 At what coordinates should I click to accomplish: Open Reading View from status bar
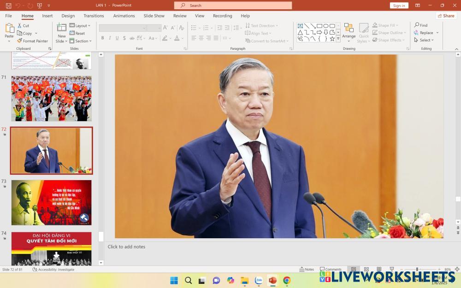378,269
